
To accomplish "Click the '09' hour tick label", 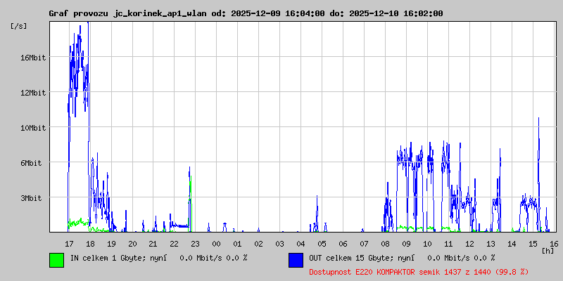I will pos(406,244).
